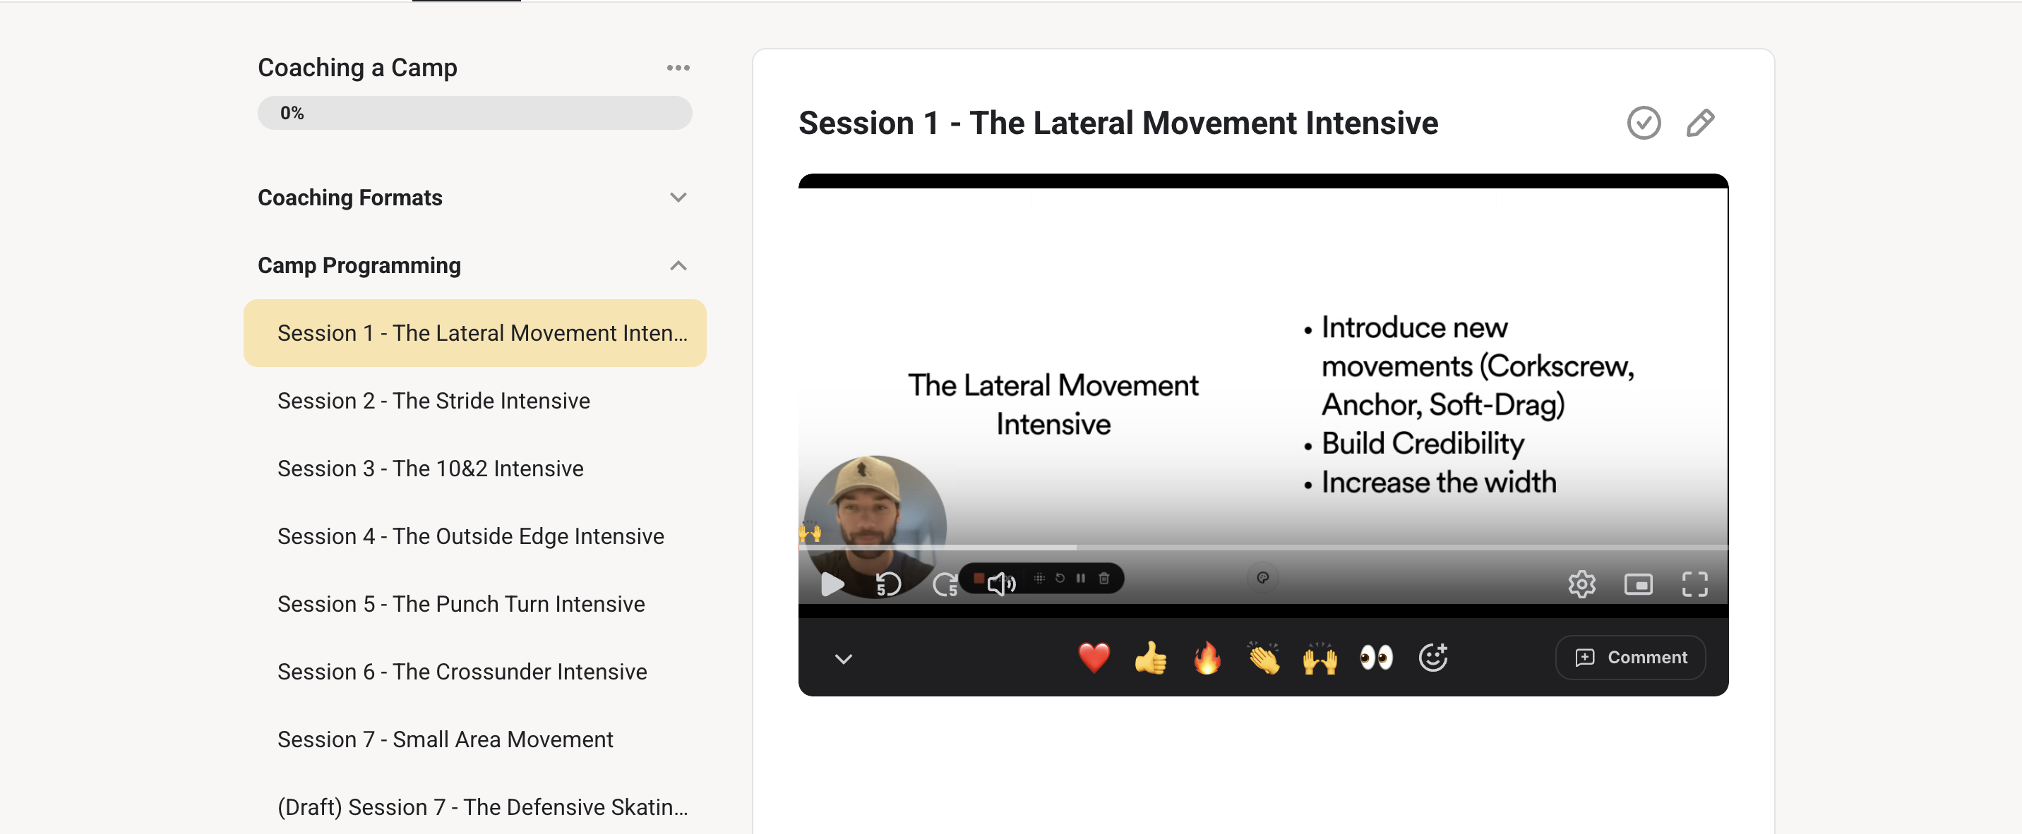
Task: React with the red heart emoji
Action: [x=1094, y=658]
